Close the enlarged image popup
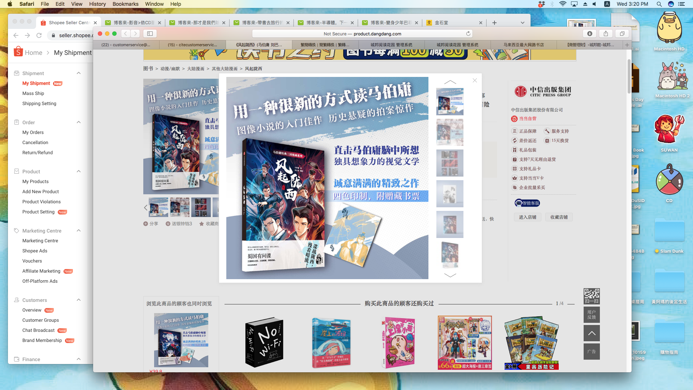693x390 pixels. pyautogui.click(x=475, y=81)
